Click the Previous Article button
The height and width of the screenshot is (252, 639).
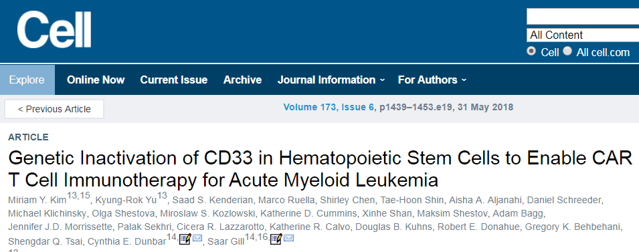[x=54, y=109]
